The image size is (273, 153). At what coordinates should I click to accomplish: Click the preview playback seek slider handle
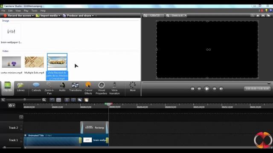(269, 83)
